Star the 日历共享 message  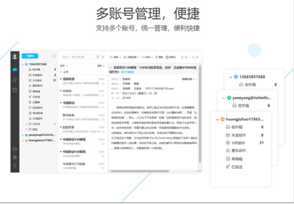click(x=103, y=131)
